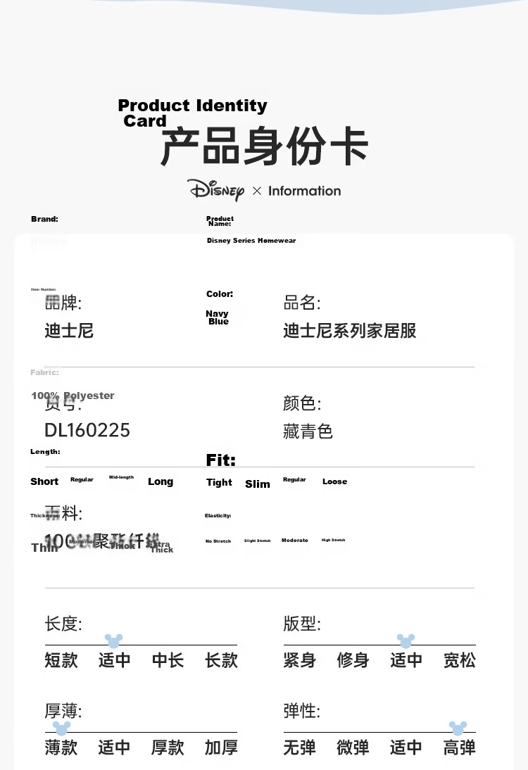528x770 pixels.
Task: Select 适中 under the 厚薄 scale
Action: pyautogui.click(x=115, y=747)
